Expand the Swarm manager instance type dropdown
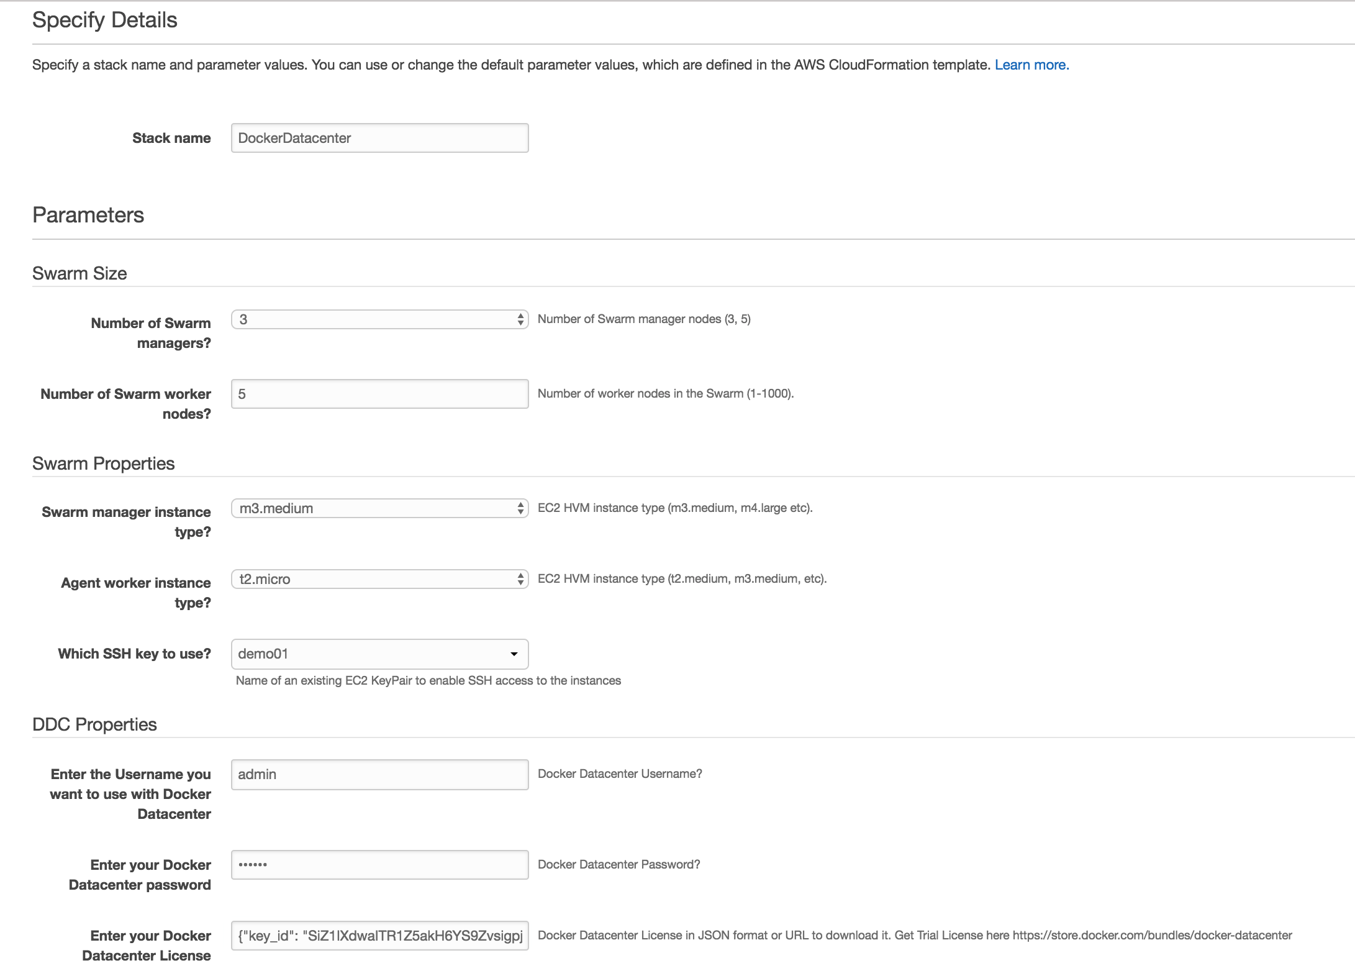The height and width of the screenshot is (963, 1355). pos(379,508)
